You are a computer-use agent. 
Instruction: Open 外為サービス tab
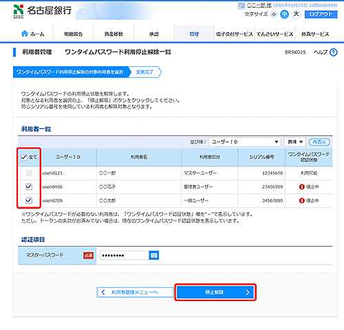coord(315,34)
